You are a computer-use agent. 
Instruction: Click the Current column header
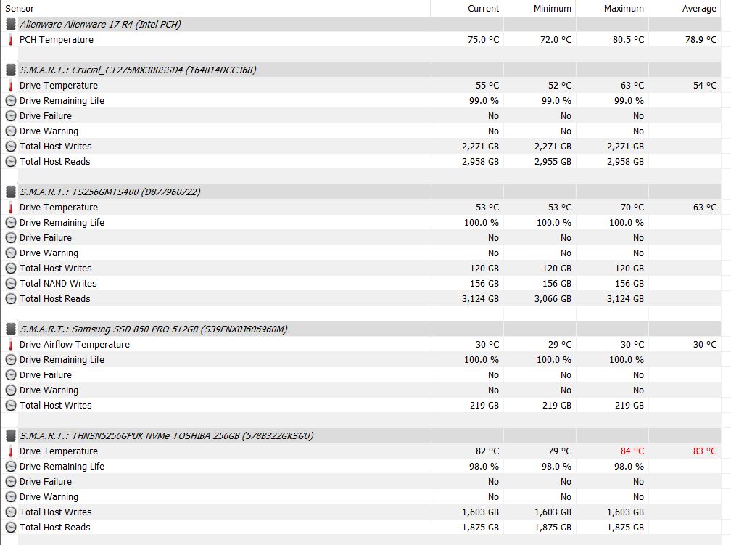[483, 9]
